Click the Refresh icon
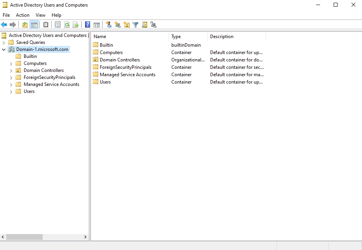The height and width of the screenshot is (250, 362). click(66, 24)
